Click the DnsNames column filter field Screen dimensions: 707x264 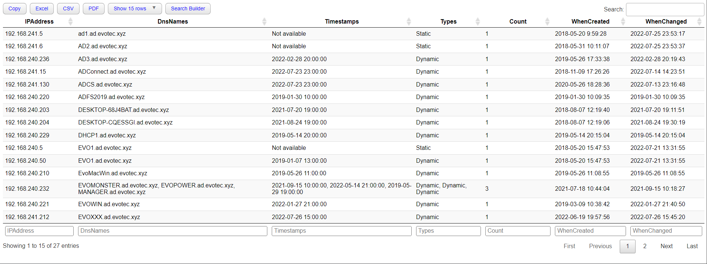[x=172, y=231]
